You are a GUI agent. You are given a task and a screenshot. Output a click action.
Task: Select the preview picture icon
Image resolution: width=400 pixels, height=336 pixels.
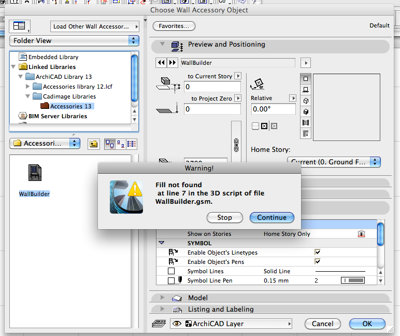click(306, 122)
